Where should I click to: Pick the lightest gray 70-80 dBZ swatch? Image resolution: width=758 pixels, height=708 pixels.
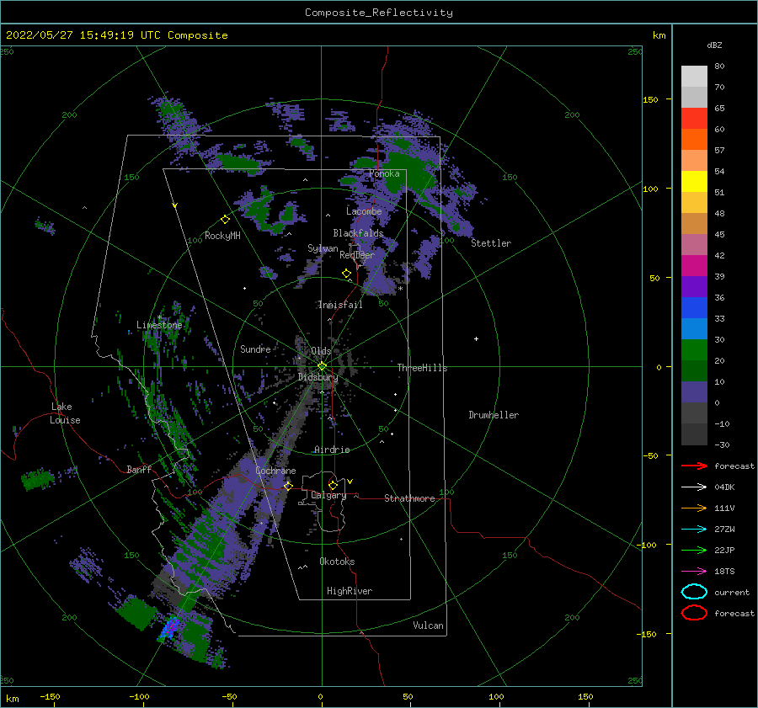pos(694,77)
